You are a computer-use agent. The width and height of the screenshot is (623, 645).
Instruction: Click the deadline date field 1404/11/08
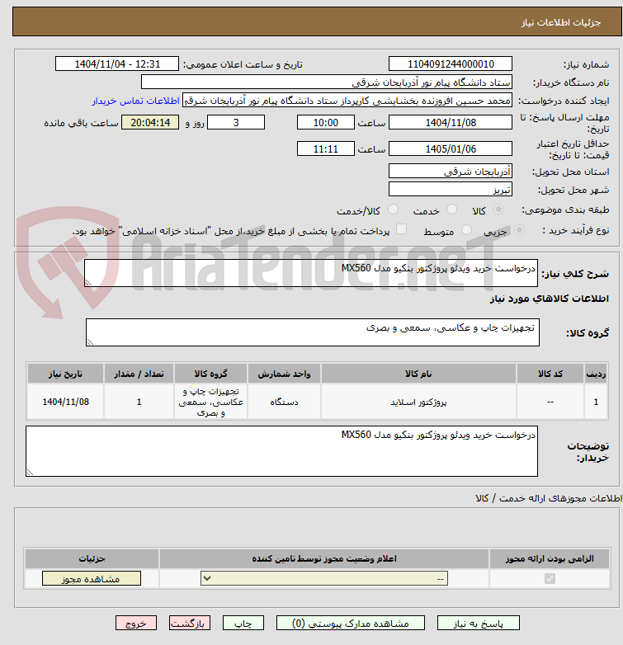click(x=451, y=123)
